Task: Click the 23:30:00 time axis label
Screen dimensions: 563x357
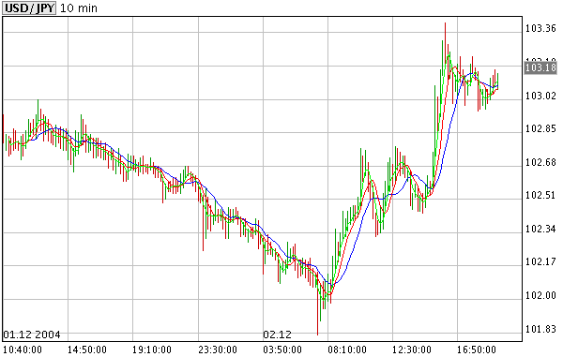Action: click(218, 350)
